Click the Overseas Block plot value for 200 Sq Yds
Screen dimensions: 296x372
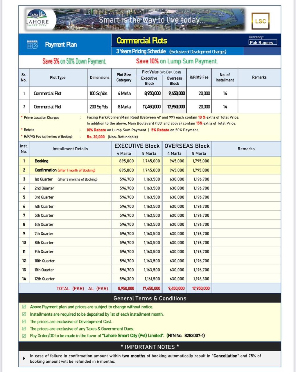click(176, 107)
